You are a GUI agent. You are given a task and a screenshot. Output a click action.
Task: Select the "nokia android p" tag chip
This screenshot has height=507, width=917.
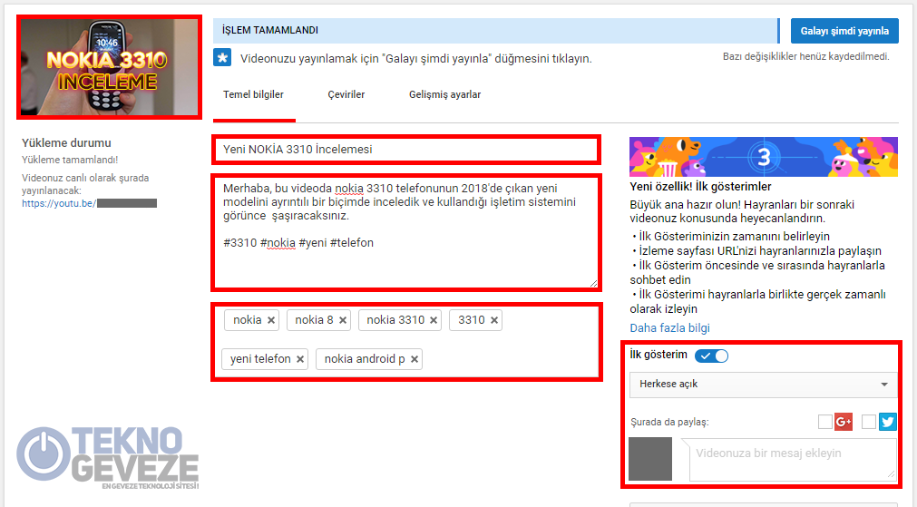click(x=369, y=359)
